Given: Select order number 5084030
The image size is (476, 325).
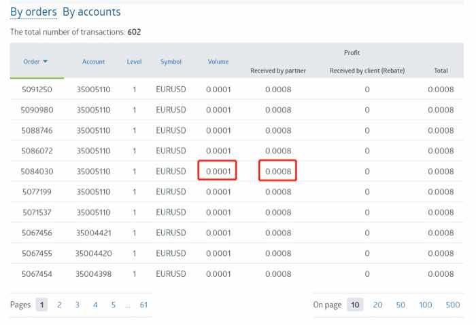Looking at the screenshot, I should 37,172.
